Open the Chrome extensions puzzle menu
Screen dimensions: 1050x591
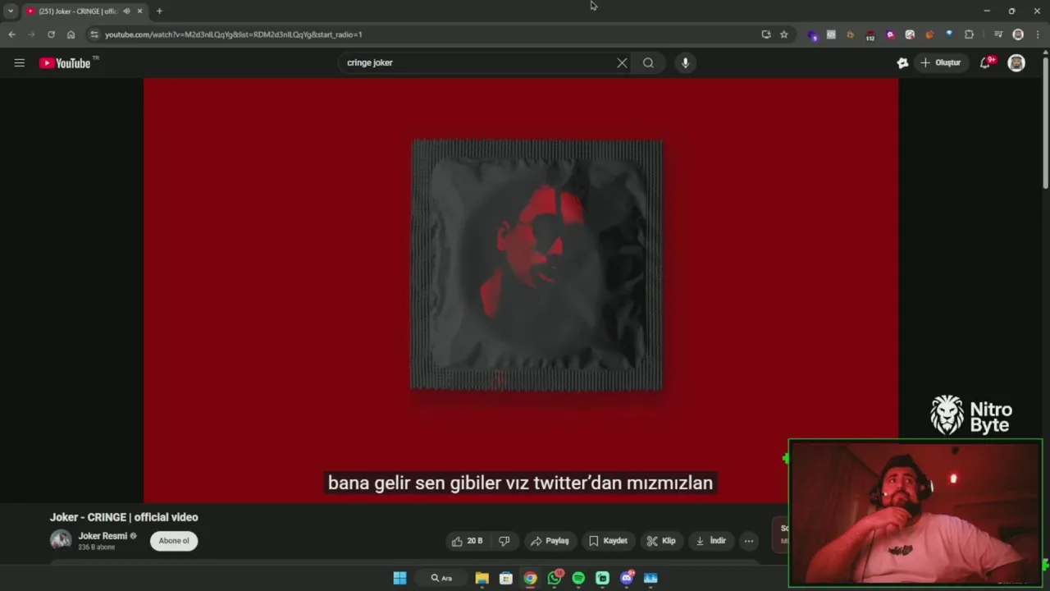(969, 34)
